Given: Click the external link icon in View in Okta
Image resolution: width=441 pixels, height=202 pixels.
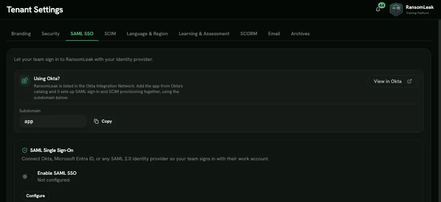Looking at the screenshot, I should (x=410, y=81).
